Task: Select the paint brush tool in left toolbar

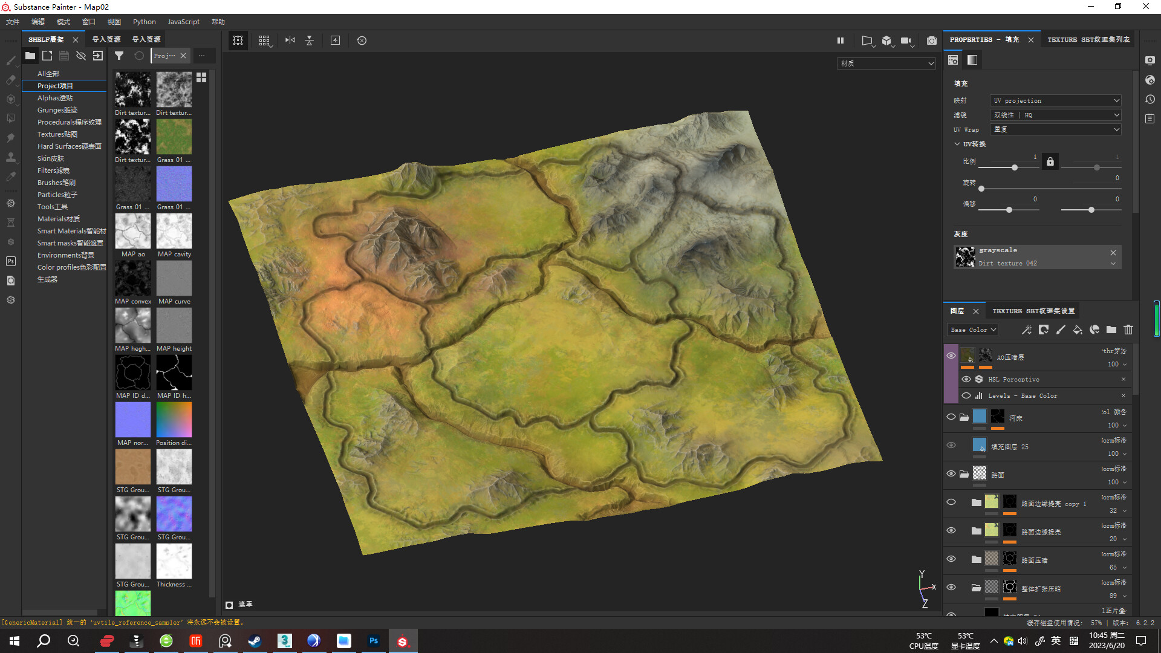Action: coord(11,60)
